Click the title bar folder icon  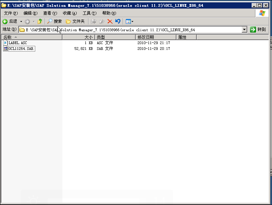[4, 5]
